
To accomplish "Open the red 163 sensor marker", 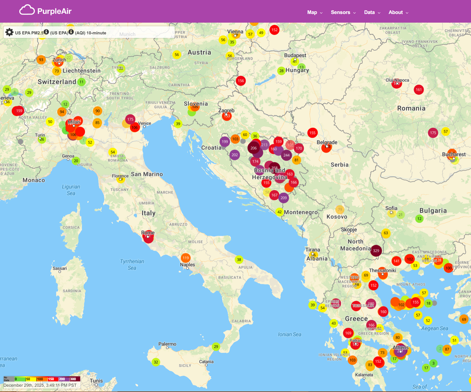I will coord(290,174).
